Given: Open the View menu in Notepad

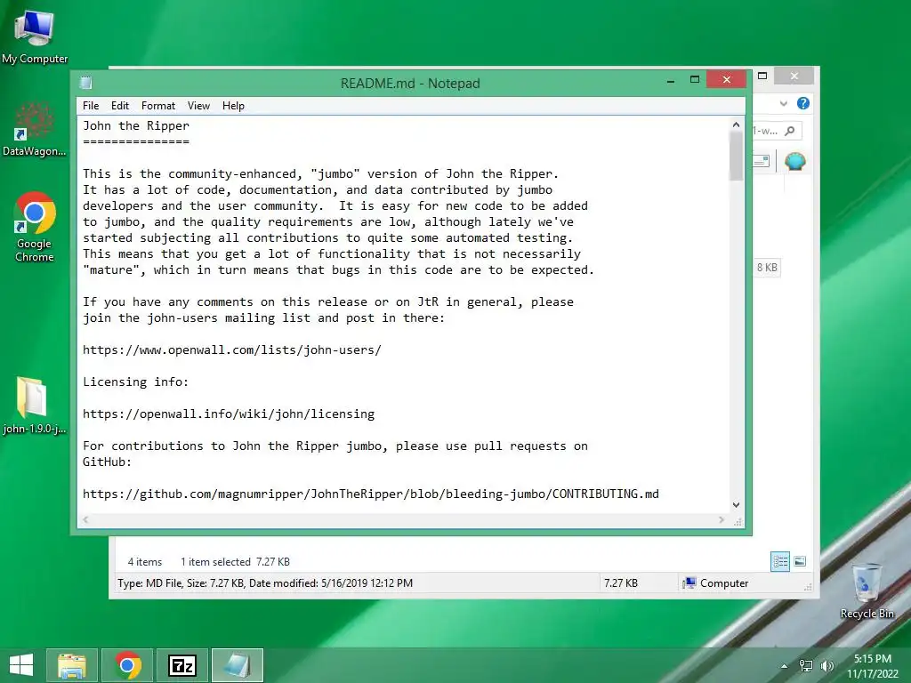Looking at the screenshot, I should click(198, 106).
